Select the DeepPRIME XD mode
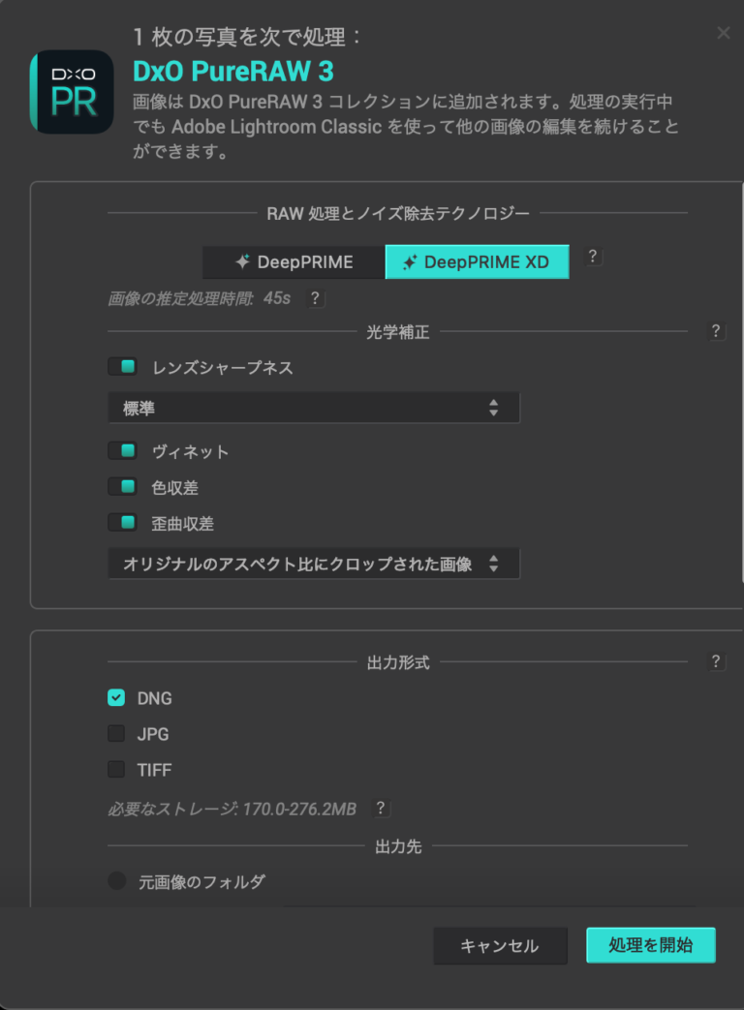This screenshot has width=744, height=1010. coord(477,261)
